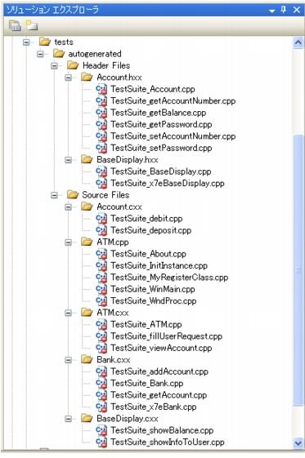Click the pin icon in panel title
This screenshot has height=458, width=305.
(x=284, y=10)
